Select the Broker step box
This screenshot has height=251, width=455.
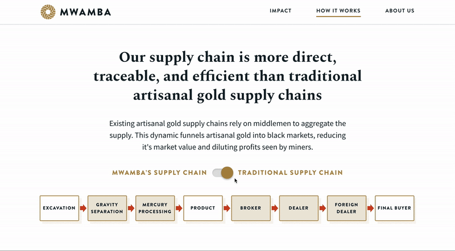tap(251, 208)
